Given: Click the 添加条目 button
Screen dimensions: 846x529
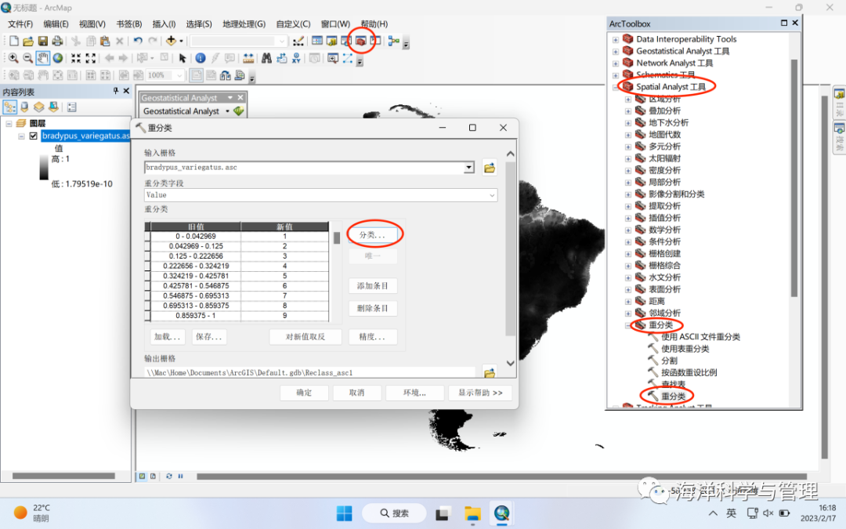Looking at the screenshot, I should click(x=373, y=285).
